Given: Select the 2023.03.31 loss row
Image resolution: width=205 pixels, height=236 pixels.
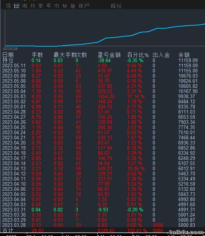Looking at the screenshot, I should [102, 210].
